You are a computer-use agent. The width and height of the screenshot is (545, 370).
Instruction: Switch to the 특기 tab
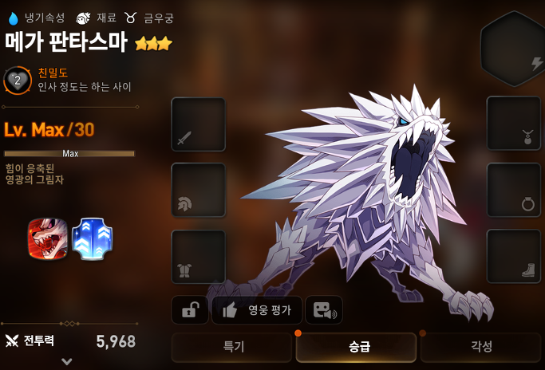[232, 347]
